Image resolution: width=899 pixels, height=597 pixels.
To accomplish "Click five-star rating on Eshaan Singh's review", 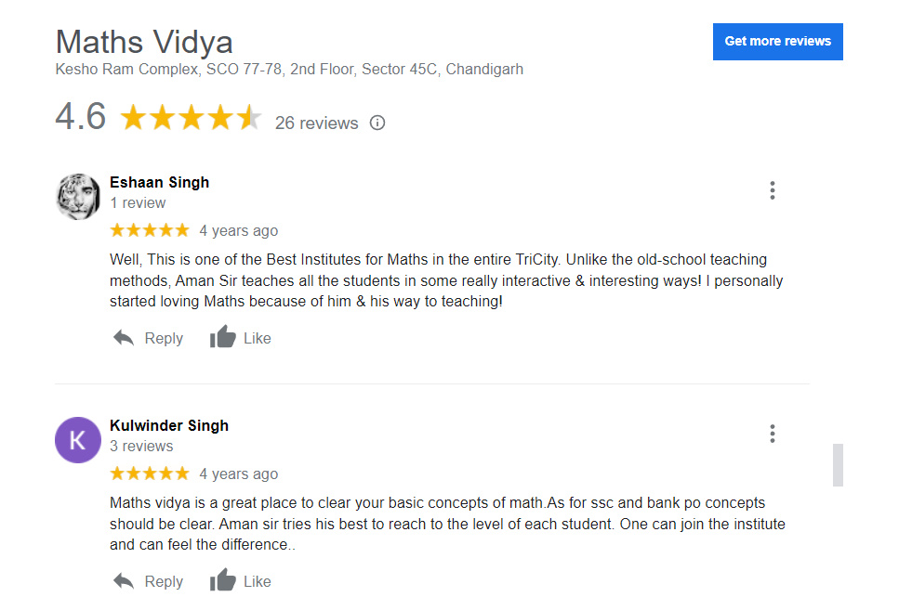I will [149, 230].
